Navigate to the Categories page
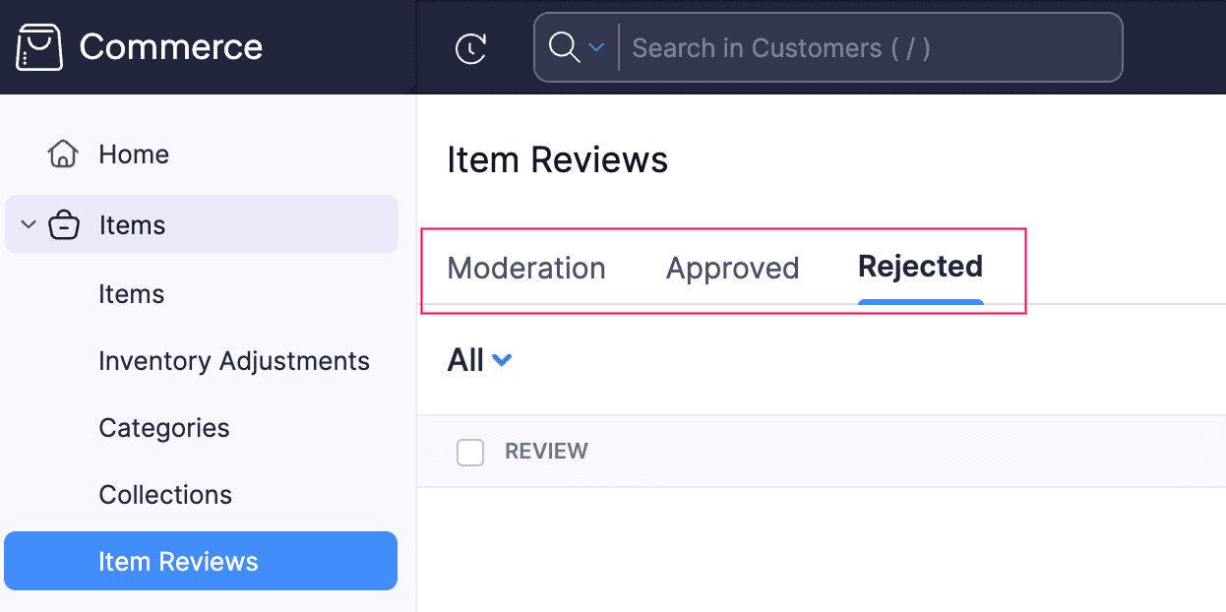 163,428
